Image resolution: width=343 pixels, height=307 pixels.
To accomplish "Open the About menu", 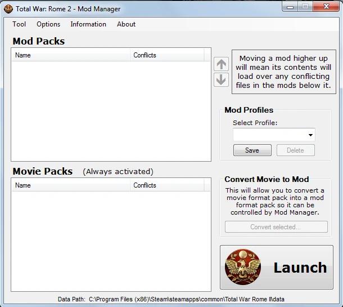I will (126, 24).
